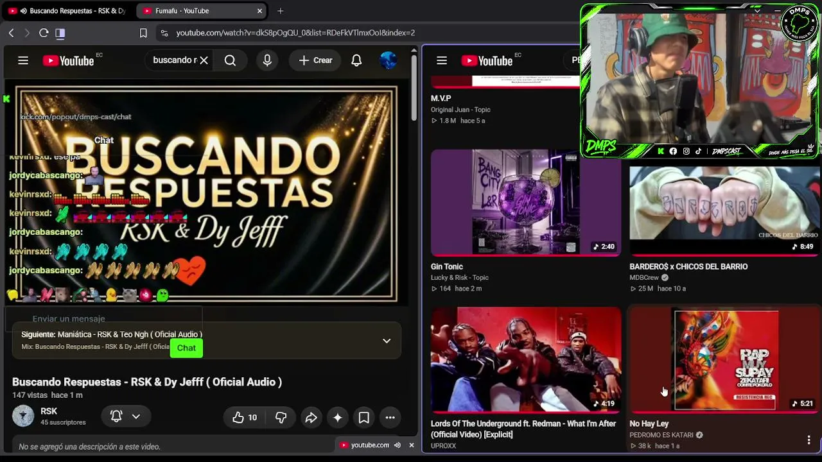This screenshot has width=822, height=462.
Task: Visit the Lucky & Risk - Topic channel
Action: [460, 278]
